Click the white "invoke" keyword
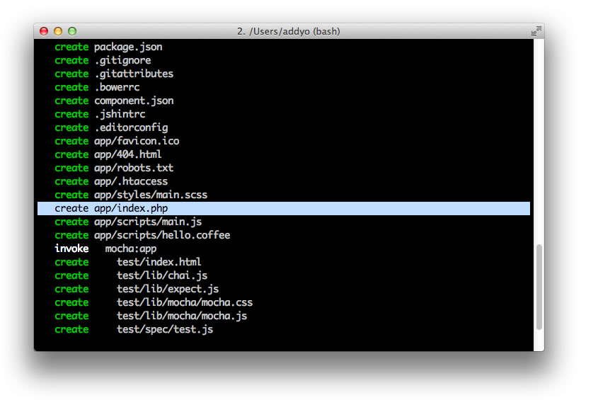This screenshot has width=598, height=400. point(71,248)
